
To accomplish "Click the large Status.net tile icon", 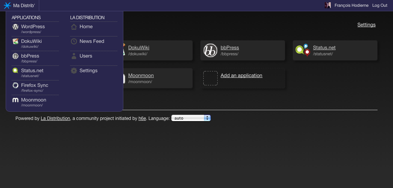I will point(302,50).
